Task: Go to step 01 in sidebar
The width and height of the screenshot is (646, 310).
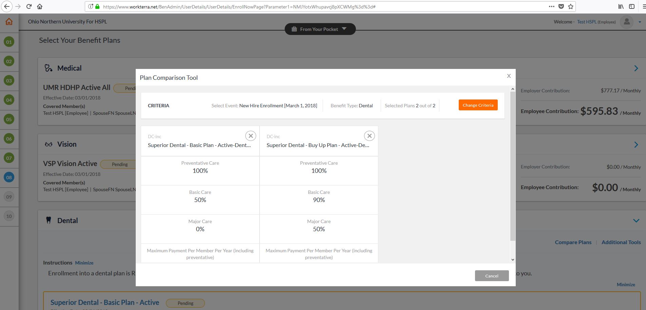Action: 9,42
